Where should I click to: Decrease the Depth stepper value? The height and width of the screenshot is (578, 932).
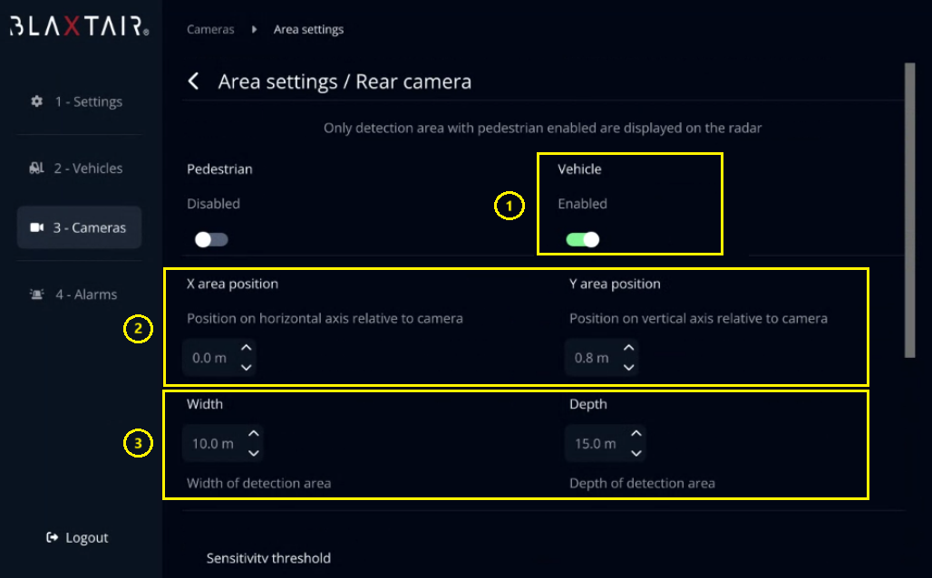[x=636, y=453]
